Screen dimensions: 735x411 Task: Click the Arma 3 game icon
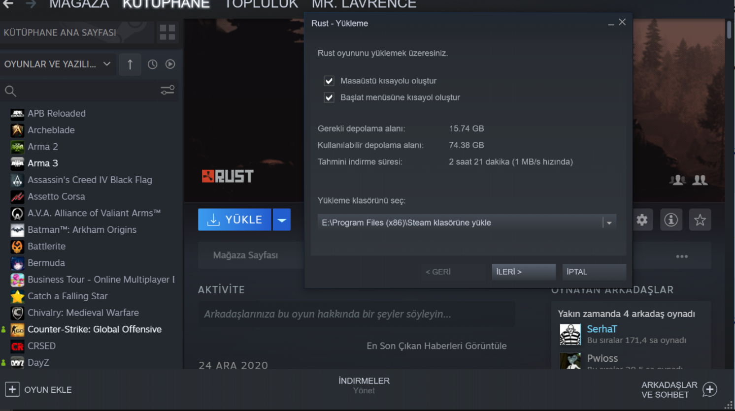coord(17,163)
